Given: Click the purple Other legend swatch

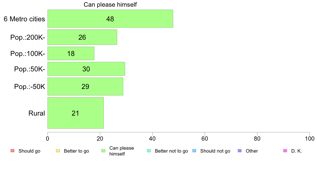Looking at the screenshot, I should tap(240, 151).
